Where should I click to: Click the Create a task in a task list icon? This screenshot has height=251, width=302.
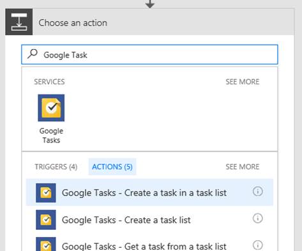46,193
